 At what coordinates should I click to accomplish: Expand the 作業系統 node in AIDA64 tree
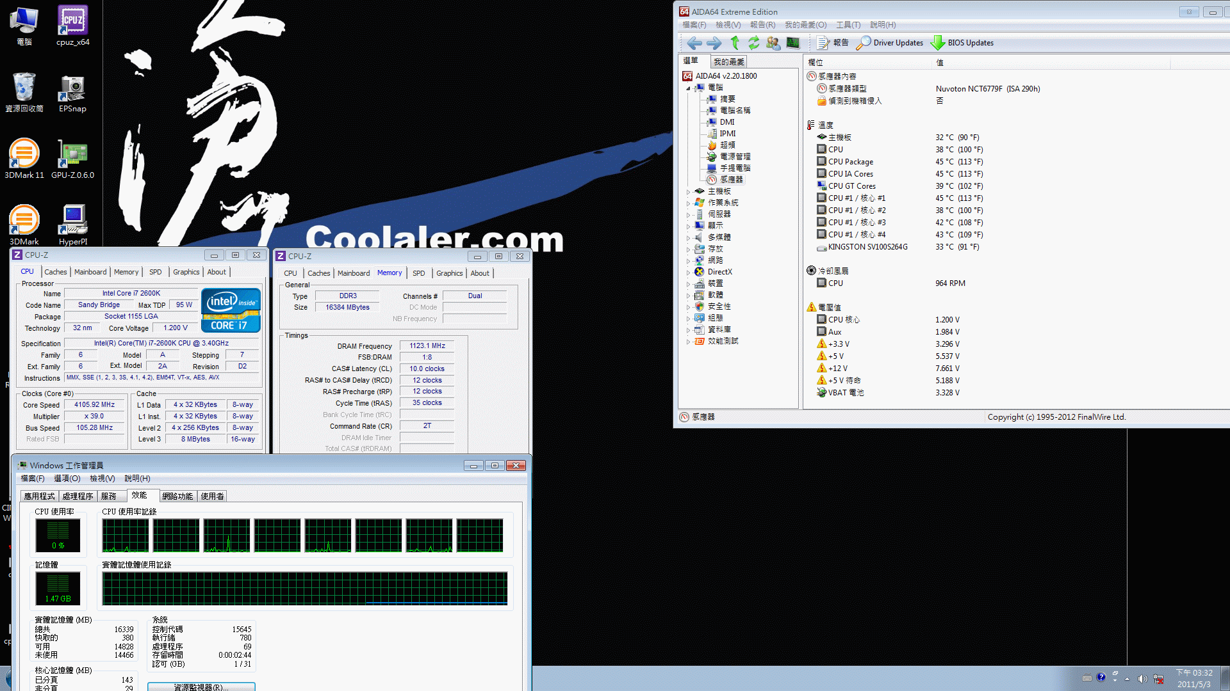point(689,203)
